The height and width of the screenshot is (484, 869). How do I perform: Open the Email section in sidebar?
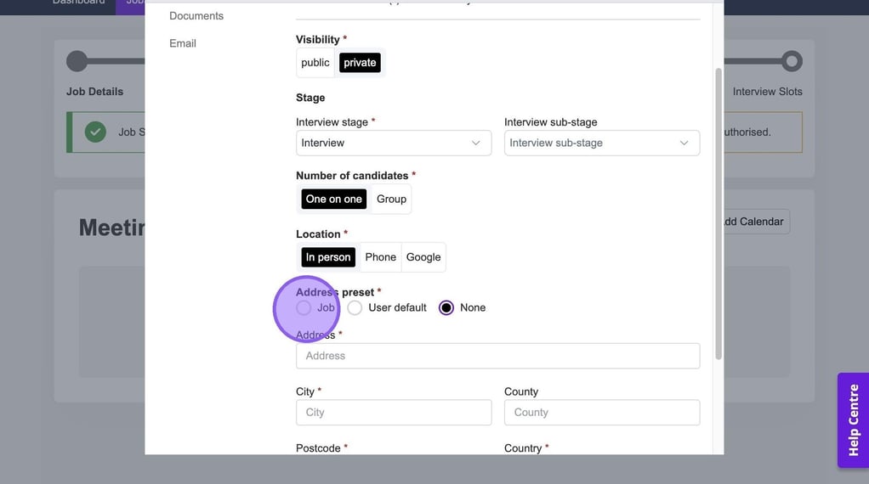coord(183,43)
